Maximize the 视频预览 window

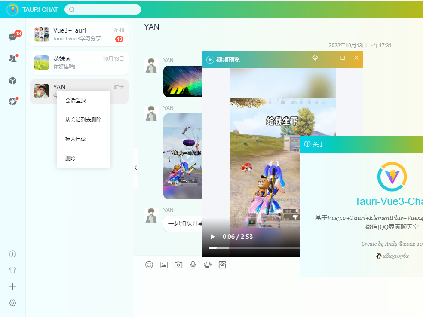[x=343, y=58]
